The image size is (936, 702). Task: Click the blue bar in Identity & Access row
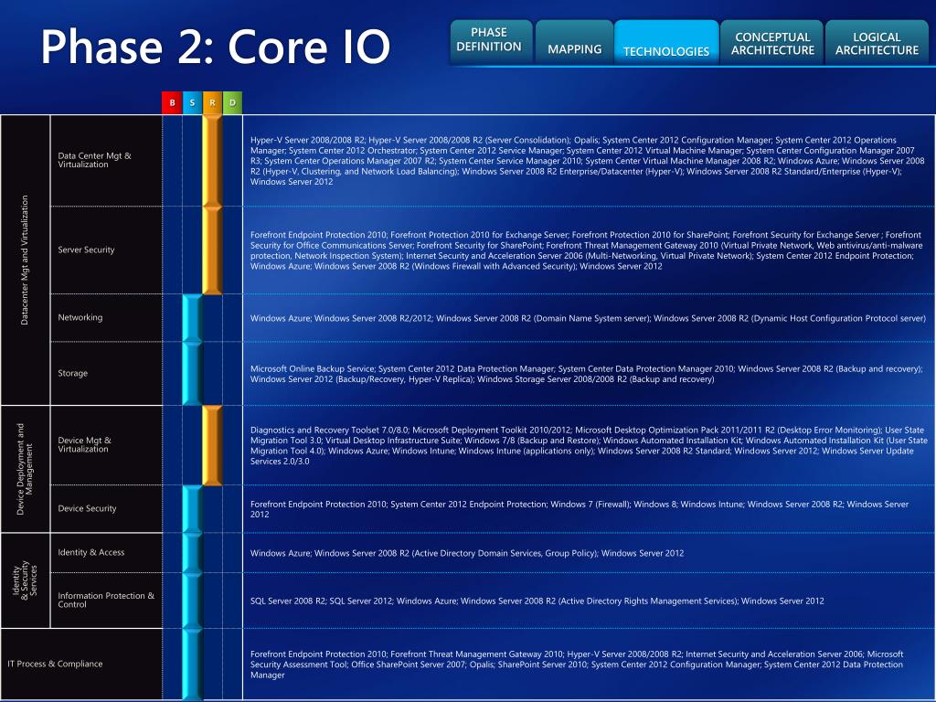192,553
